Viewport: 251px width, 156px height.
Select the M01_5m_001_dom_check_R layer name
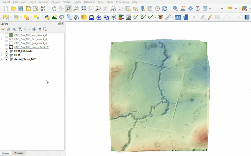31,47
